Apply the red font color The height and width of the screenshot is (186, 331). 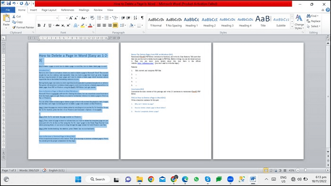(90, 25)
